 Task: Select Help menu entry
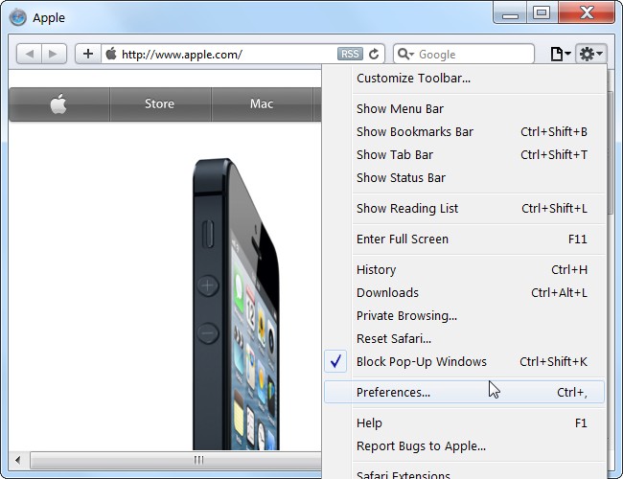[464, 423]
